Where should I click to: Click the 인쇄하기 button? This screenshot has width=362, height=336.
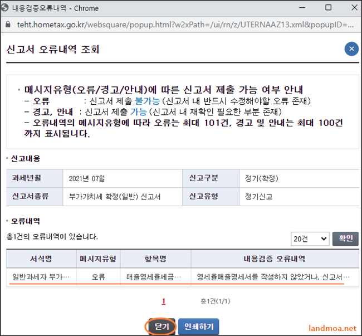[x=199, y=327]
